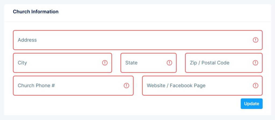The image size is (275, 120).
Task: Click the Zip / Postal Code warning icon
Action: [x=255, y=63]
